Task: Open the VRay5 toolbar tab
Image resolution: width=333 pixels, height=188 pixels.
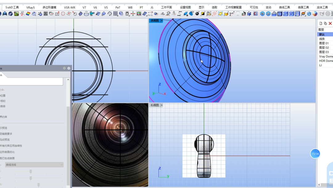Action: (x=30, y=7)
